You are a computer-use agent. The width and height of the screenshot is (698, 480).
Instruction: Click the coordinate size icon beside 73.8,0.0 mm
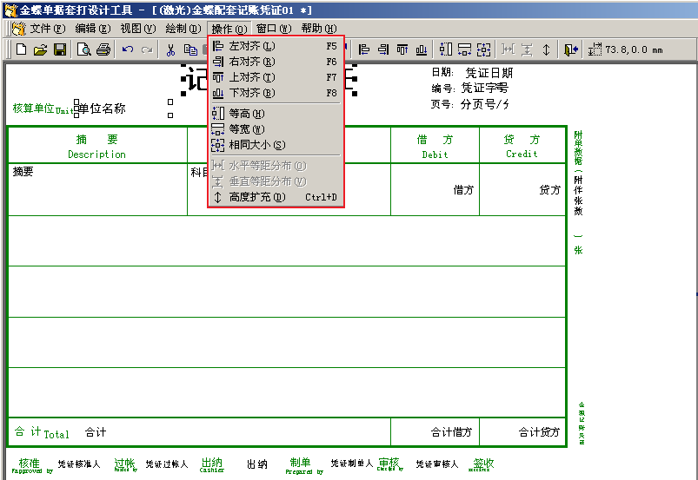point(595,49)
